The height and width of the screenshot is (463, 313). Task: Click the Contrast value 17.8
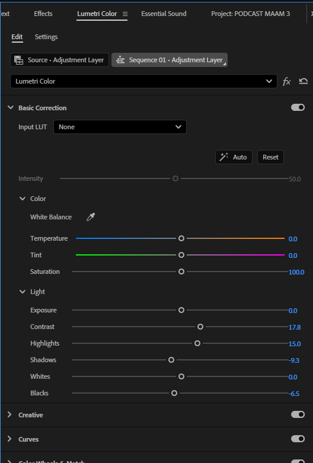point(295,327)
